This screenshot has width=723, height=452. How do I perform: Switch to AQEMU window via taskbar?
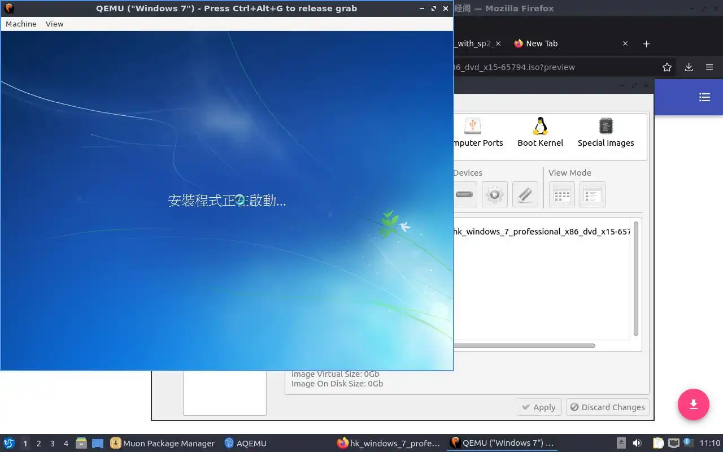(246, 444)
